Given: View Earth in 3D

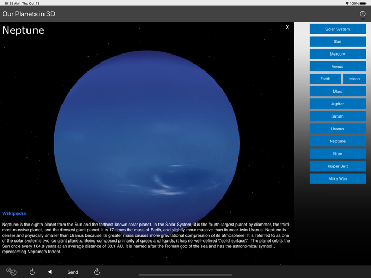Looking at the screenshot, I should click(x=325, y=79).
